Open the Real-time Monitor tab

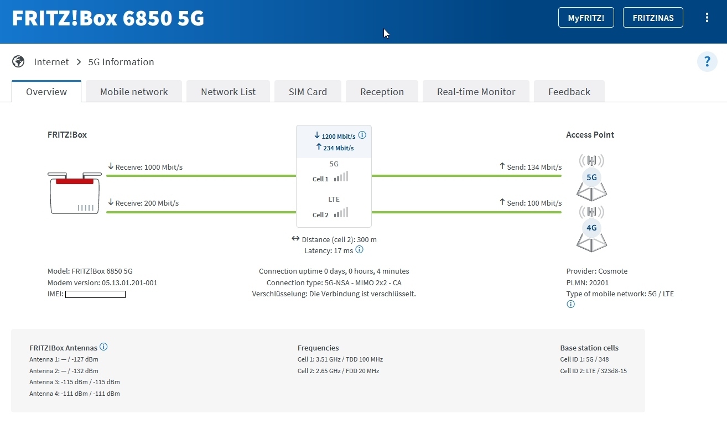point(476,92)
